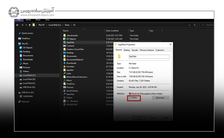Select the Creative Cloud Files folder
This screenshot has height=138, width=224.
[x=75, y=49]
